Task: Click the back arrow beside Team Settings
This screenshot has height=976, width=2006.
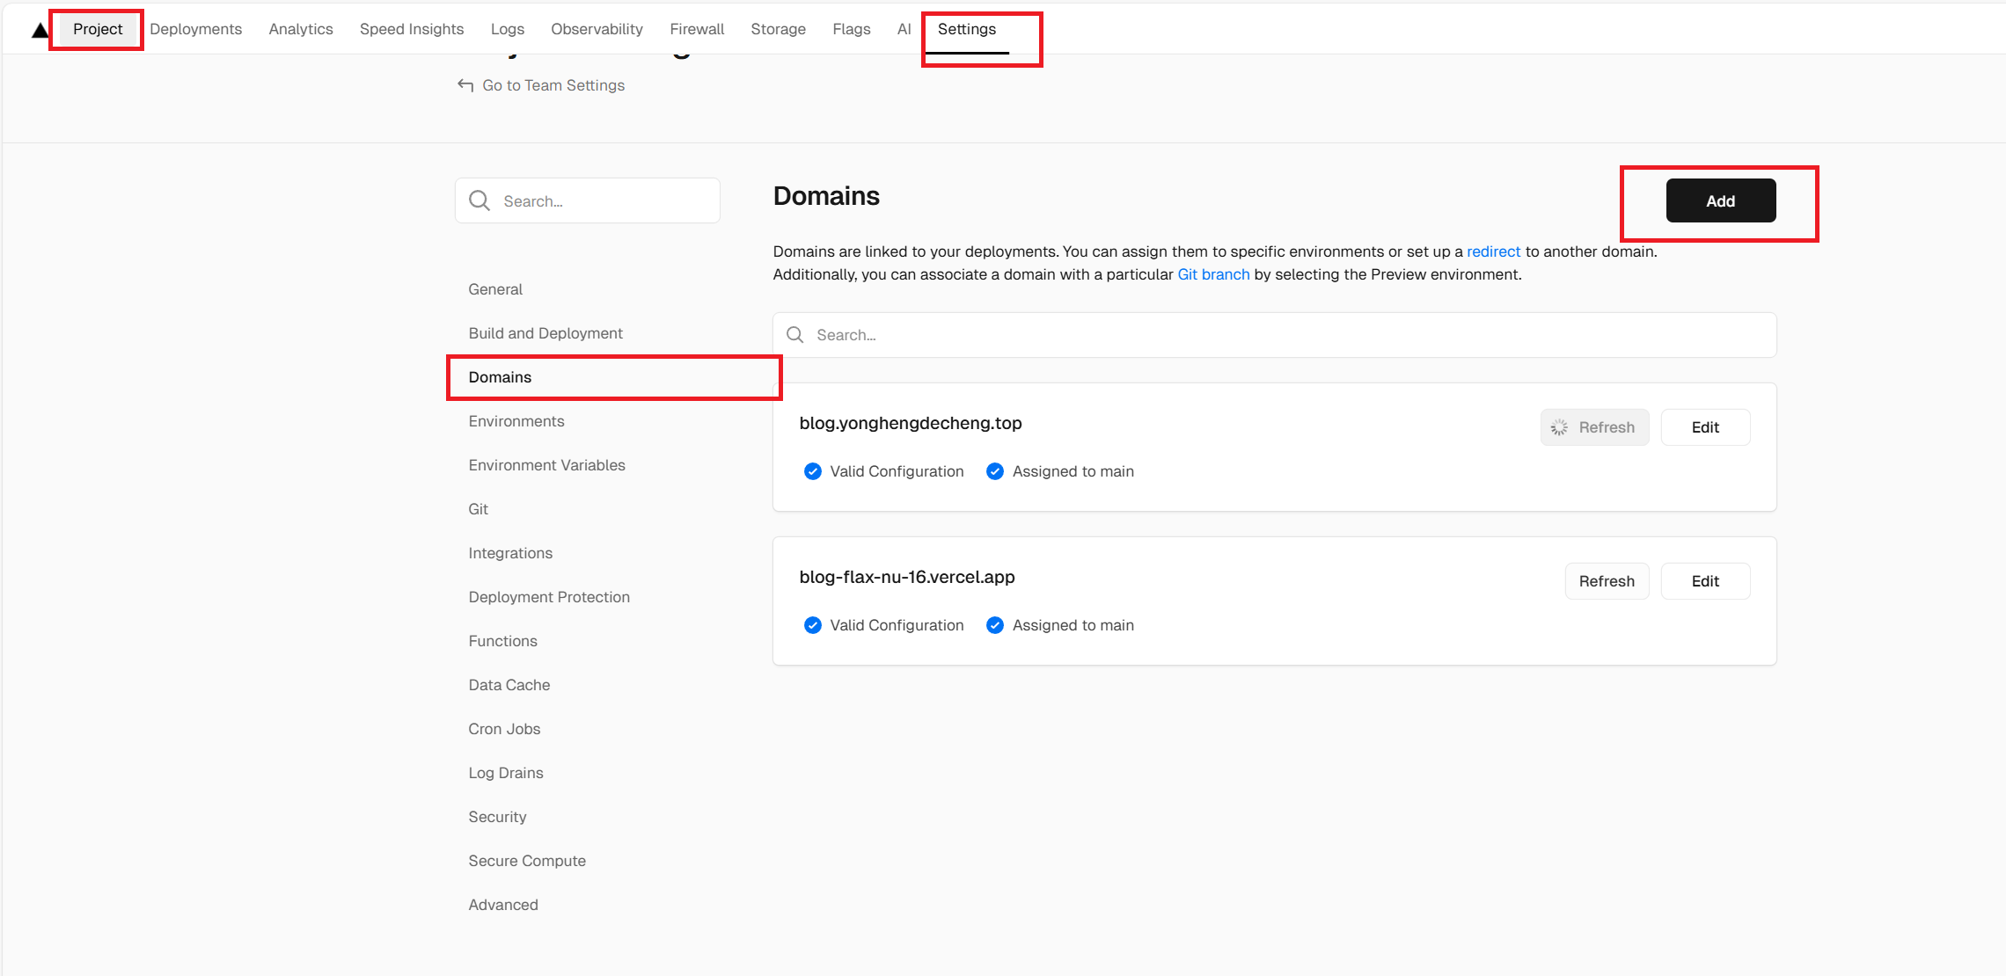Action: (x=465, y=85)
